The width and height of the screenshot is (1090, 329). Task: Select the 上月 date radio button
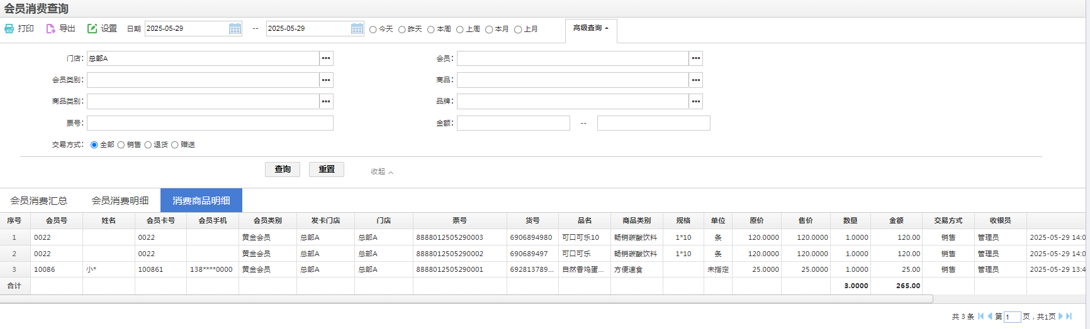coord(518,30)
